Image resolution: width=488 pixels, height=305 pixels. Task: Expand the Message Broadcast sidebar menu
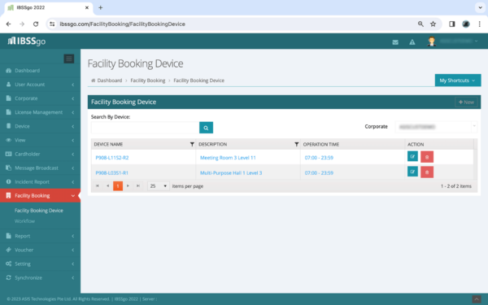pyautogui.click(x=40, y=168)
